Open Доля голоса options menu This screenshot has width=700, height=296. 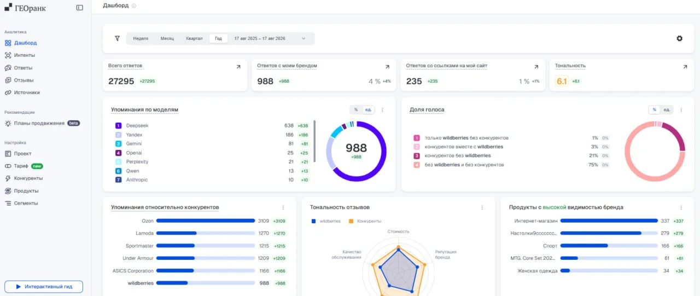(x=681, y=109)
